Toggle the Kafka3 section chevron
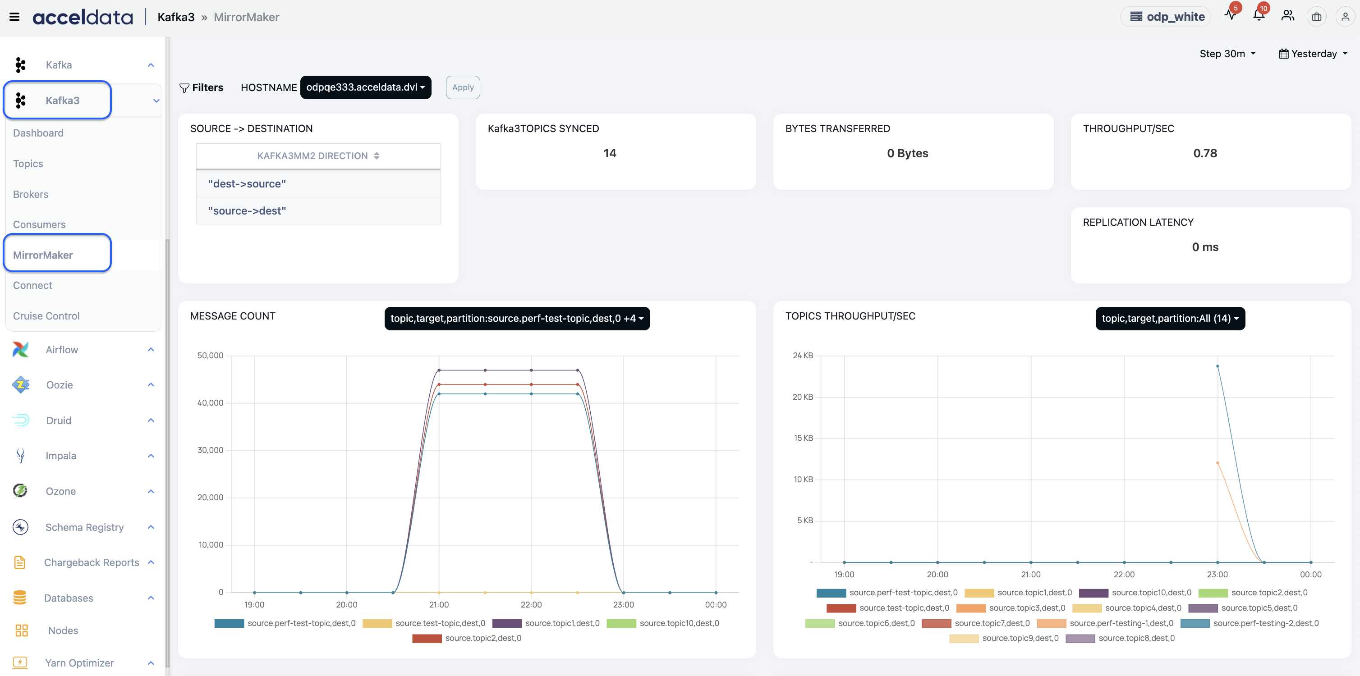 156,100
